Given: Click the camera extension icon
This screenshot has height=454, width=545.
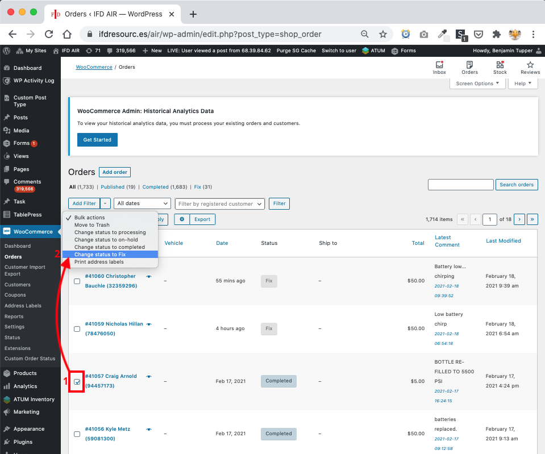Looking at the screenshot, I should [424, 34].
